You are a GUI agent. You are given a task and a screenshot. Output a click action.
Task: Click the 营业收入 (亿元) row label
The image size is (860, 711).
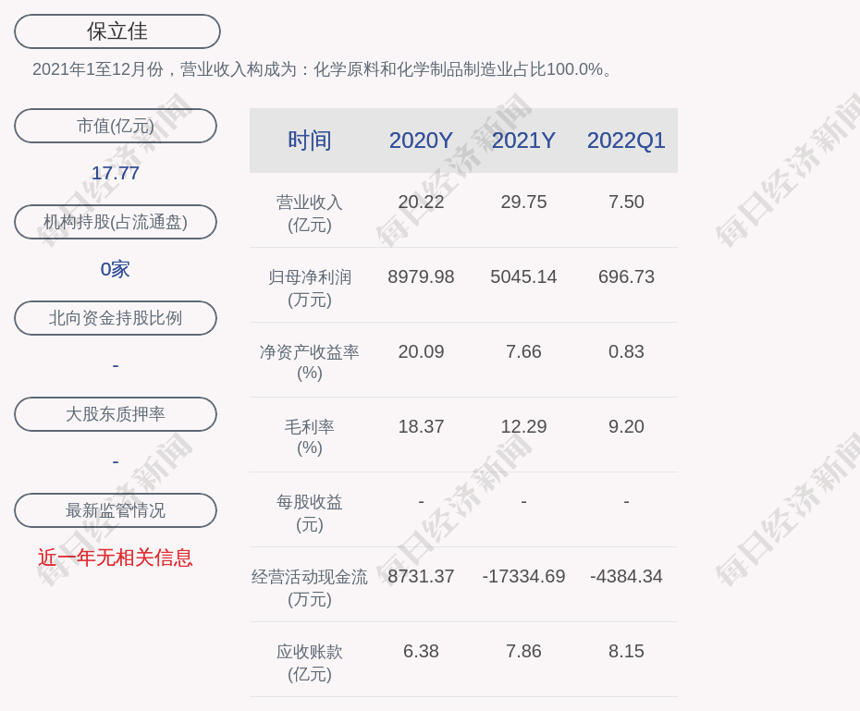click(x=310, y=214)
